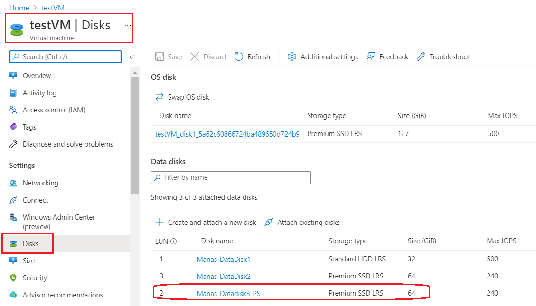Click the Overview monitor icon
The height and width of the screenshot is (306, 536).
coord(13,75)
